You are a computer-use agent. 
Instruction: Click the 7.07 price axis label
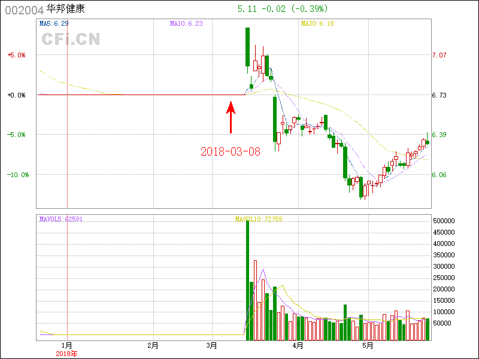(439, 55)
